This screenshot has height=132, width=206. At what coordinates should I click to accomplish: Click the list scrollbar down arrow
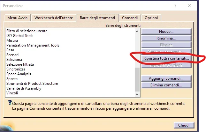click(x=137, y=94)
